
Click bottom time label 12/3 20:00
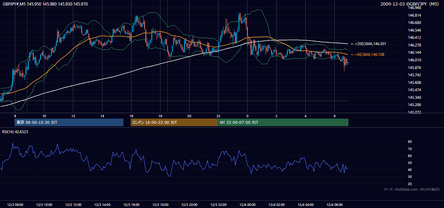coord(189,205)
